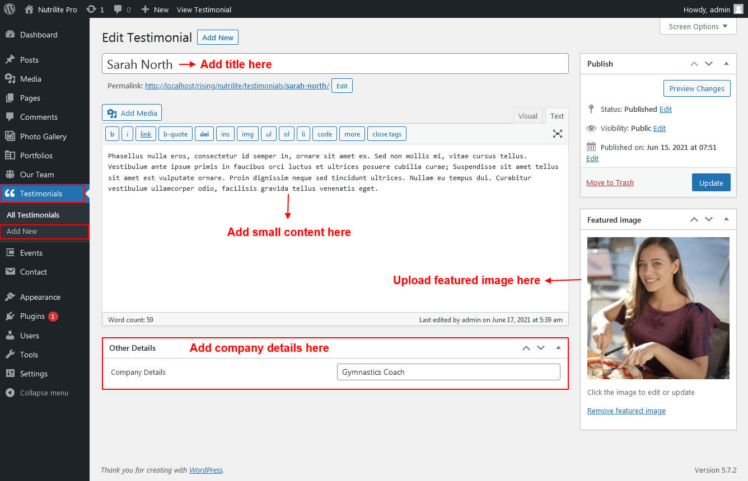
Task: Click the Add Media button
Action: click(x=132, y=113)
